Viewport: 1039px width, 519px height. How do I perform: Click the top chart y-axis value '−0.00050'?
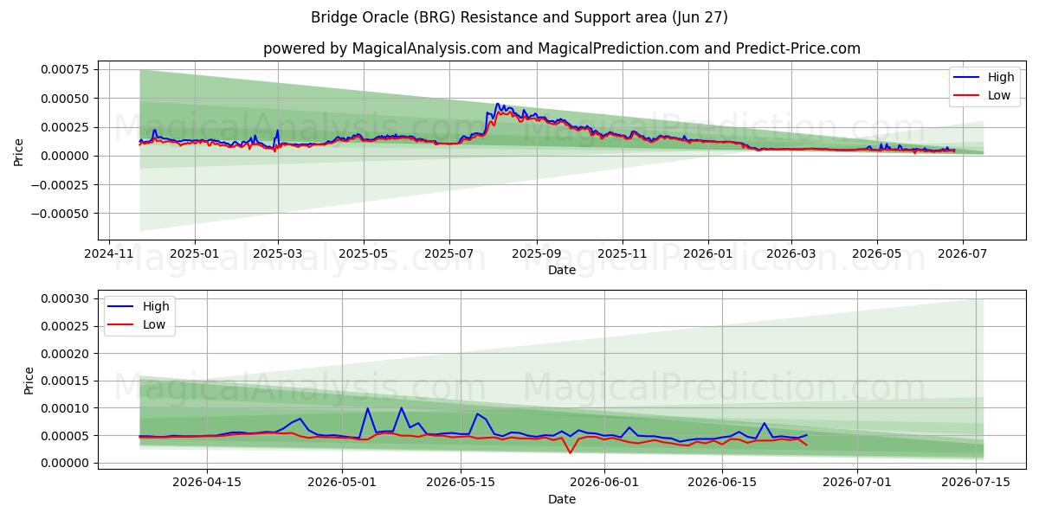[x=60, y=213]
